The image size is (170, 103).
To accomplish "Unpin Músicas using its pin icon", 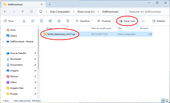I will point(35,76).
